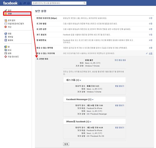The image size is (156, 148).
Task: Collapse the Desktop (1) sessions group
Action: pyautogui.click(x=74, y=80)
